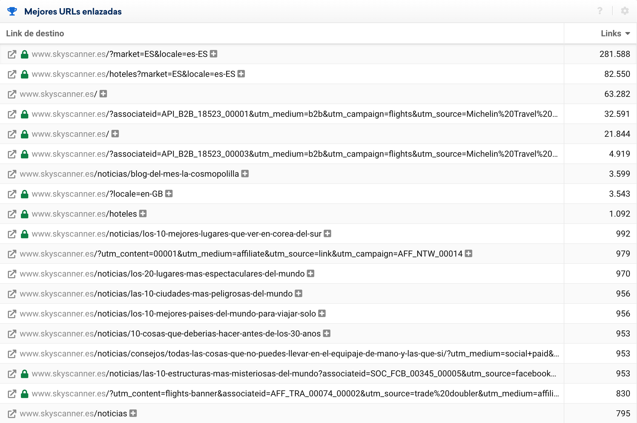Screen dimensions: 637x423
Task: Click green padlock on corea-del-sur noticias row
Action: pyautogui.click(x=25, y=234)
